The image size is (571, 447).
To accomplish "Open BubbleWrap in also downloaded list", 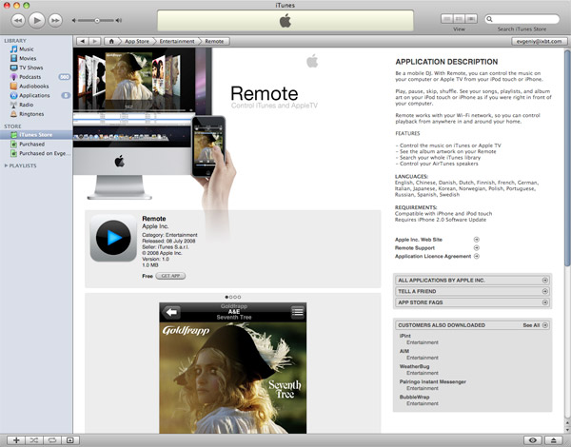I will point(414,397).
